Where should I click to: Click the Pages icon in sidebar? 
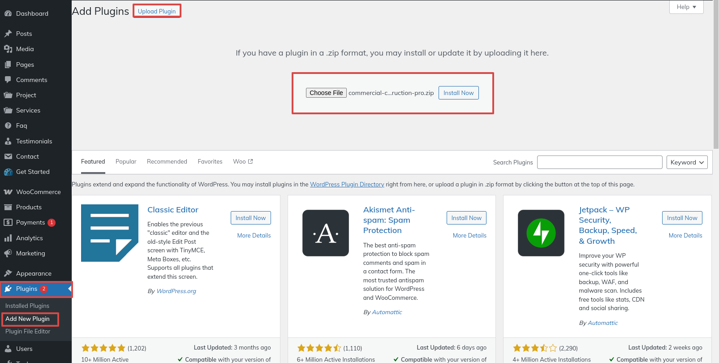[8, 65]
